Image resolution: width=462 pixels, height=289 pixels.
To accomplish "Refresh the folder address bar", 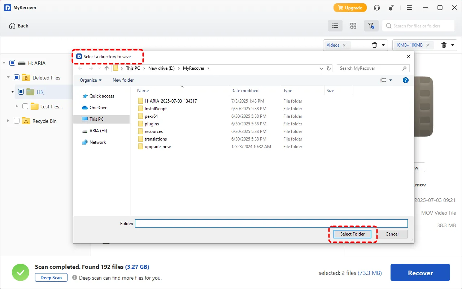I will (329, 68).
